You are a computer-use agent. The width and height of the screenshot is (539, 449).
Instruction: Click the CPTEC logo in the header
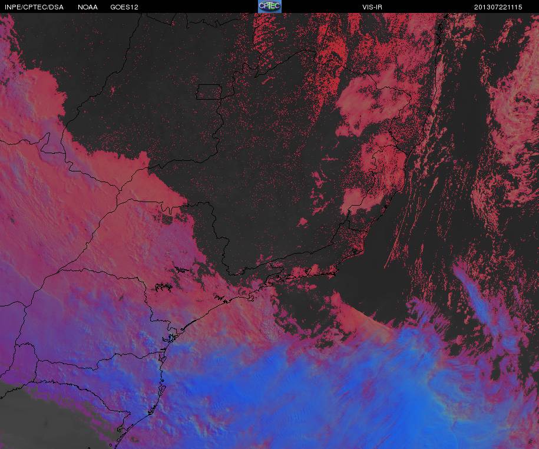click(x=270, y=6)
